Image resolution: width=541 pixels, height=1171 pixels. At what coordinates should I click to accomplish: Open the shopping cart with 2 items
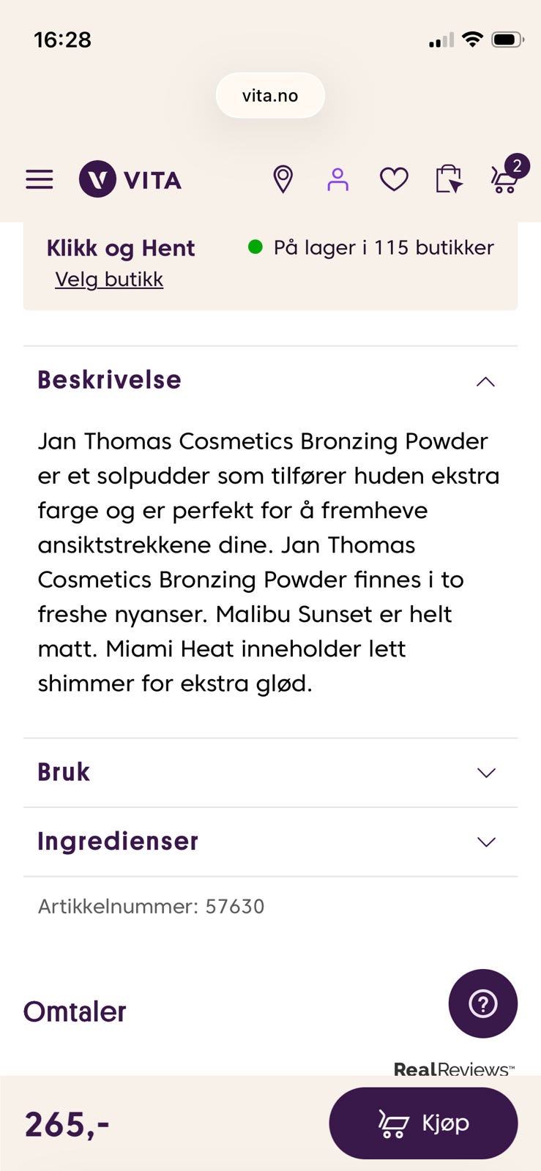pyautogui.click(x=504, y=182)
